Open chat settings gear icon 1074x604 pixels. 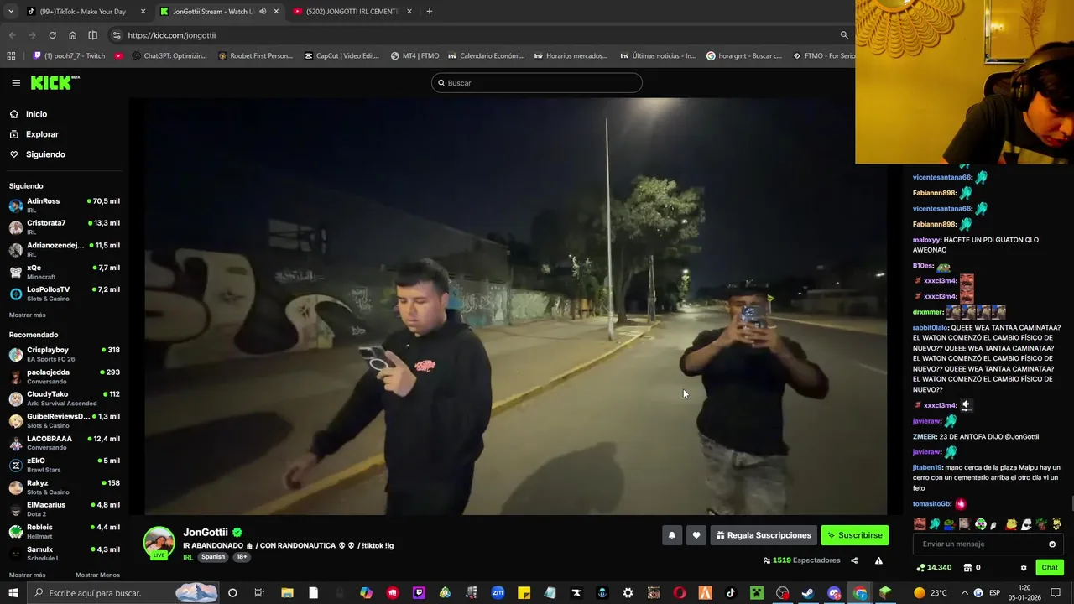point(1024,568)
